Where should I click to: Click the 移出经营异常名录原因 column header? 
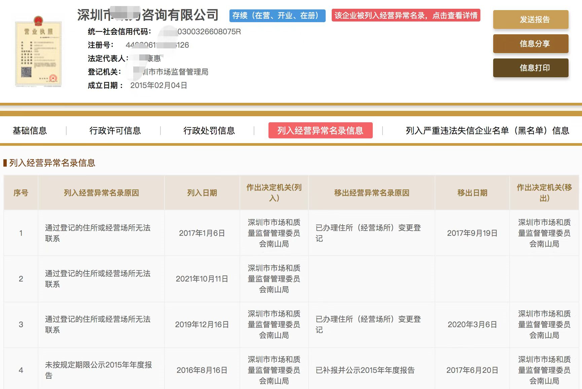coord(371,193)
